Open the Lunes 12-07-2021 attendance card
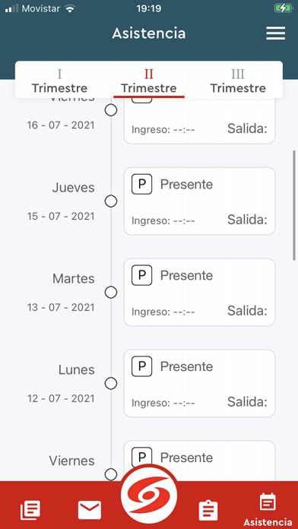Screen dimensions: 298x529 point(199,383)
